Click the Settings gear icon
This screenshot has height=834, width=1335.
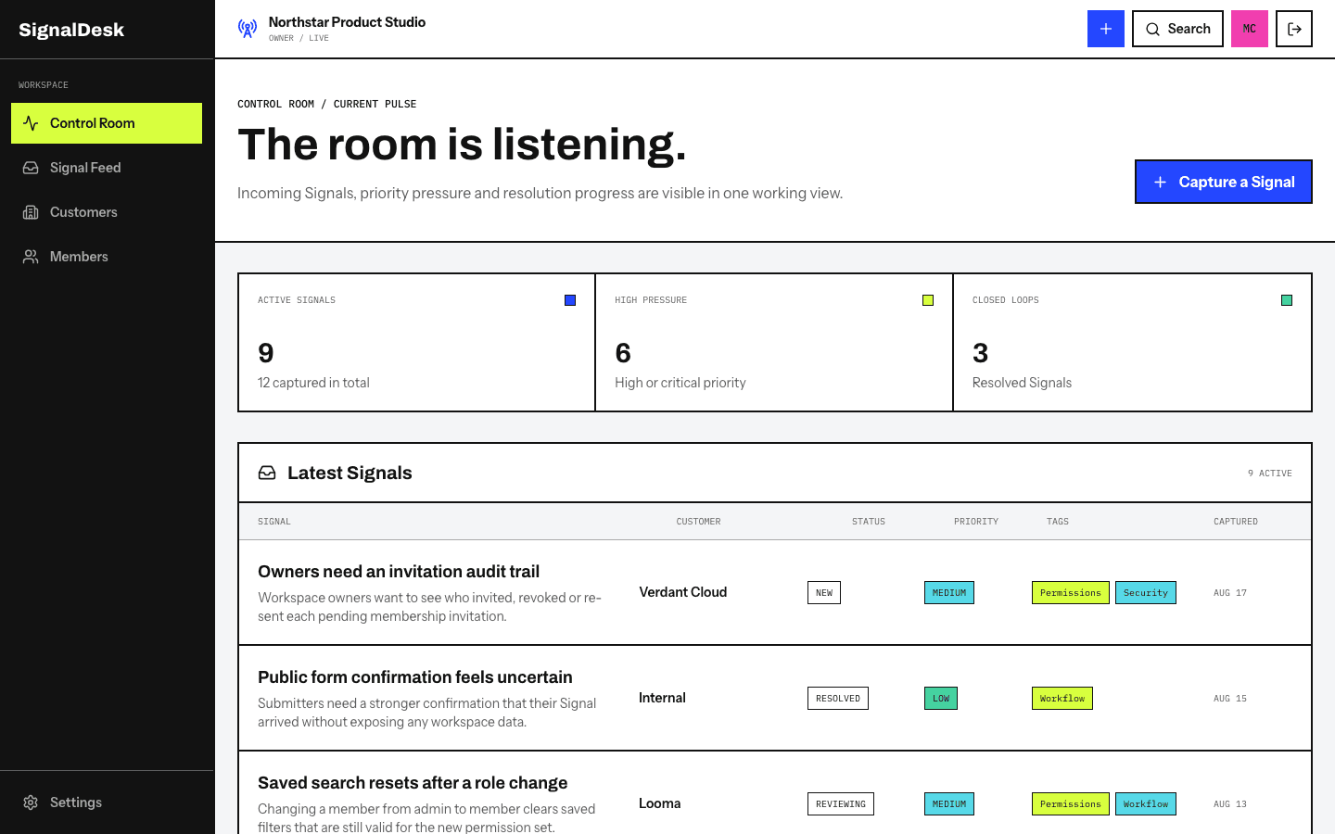pos(31,802)
